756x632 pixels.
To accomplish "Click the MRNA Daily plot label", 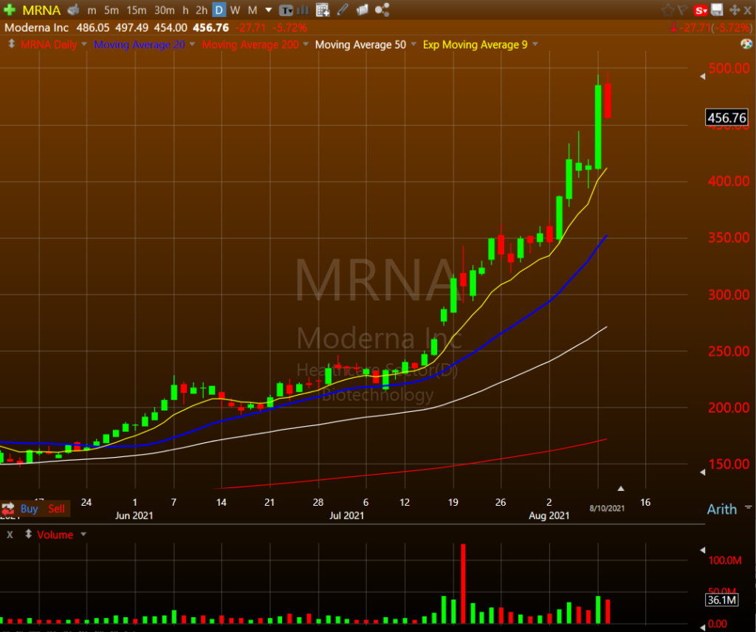I will (x=49, y=45).
